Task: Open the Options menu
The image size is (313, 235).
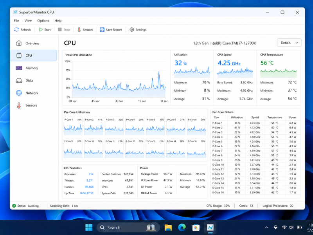Action: 43,21
